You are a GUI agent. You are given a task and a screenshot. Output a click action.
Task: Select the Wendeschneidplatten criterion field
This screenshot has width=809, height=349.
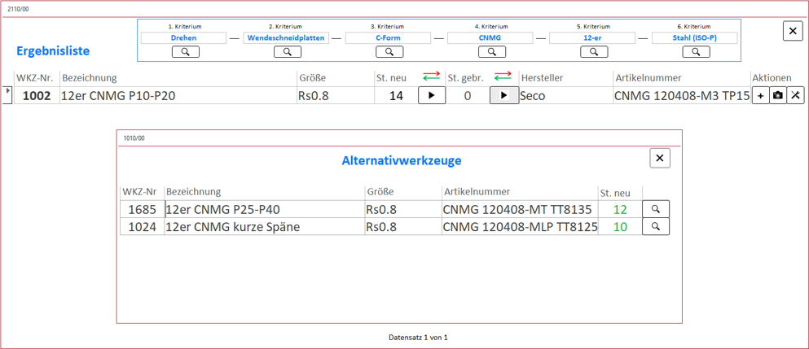tap(286, 38)
